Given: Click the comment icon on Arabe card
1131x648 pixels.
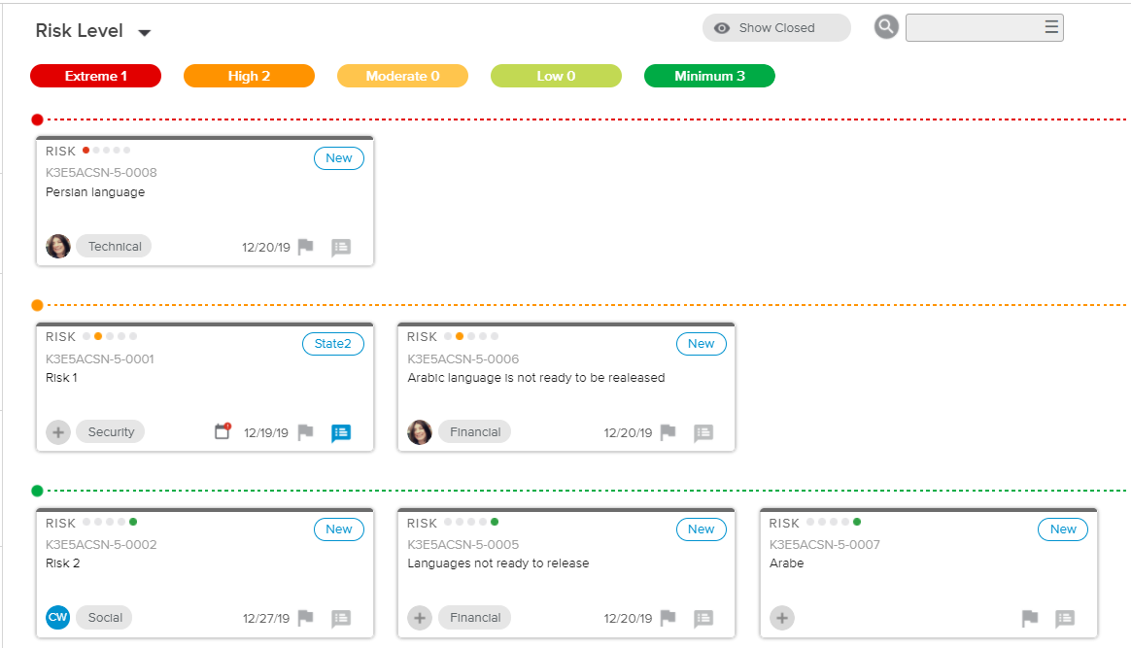Looking at the screenshot, I should pos(1065,618).
